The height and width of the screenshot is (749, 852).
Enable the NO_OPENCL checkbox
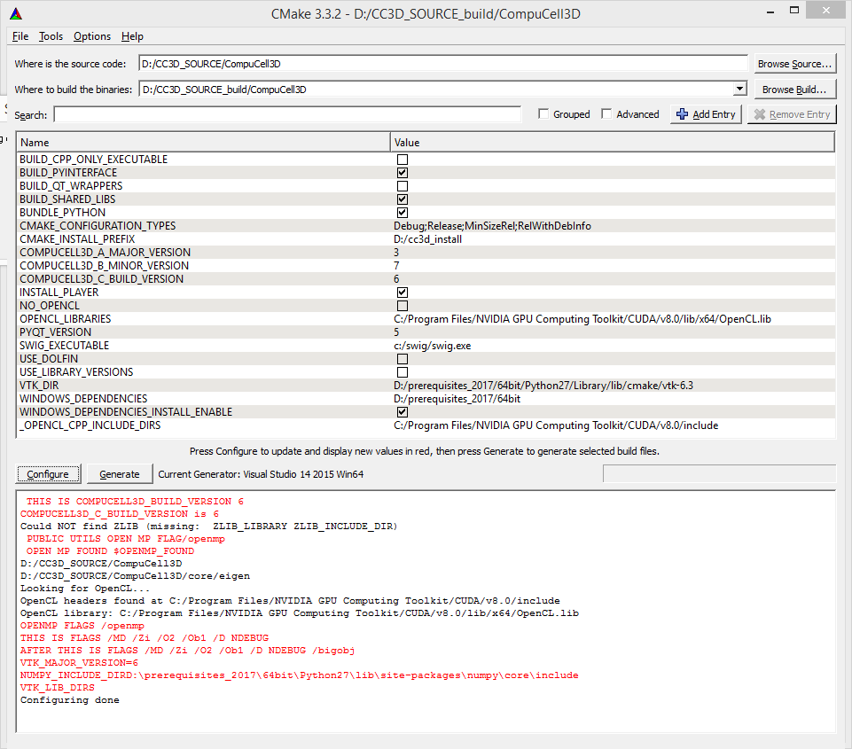(x=403, y=306)
